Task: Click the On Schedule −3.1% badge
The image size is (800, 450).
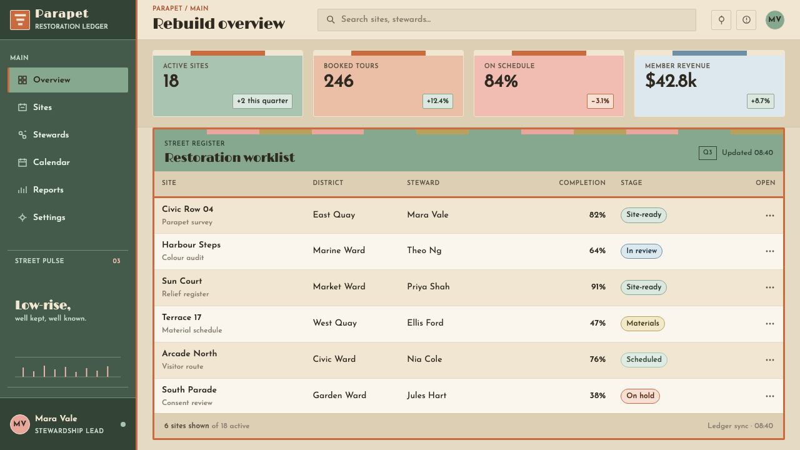Action: [x=600, y=101]
